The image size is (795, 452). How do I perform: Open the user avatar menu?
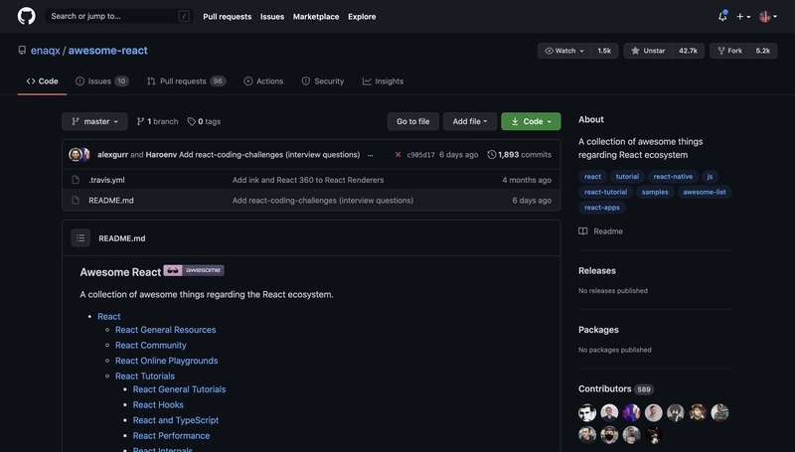(767, 17)
